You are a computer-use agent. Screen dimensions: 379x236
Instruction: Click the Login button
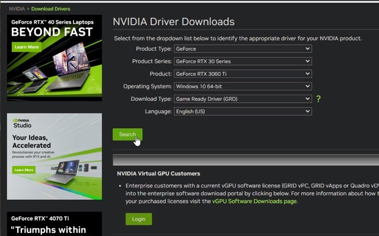[x=139, y=219]
